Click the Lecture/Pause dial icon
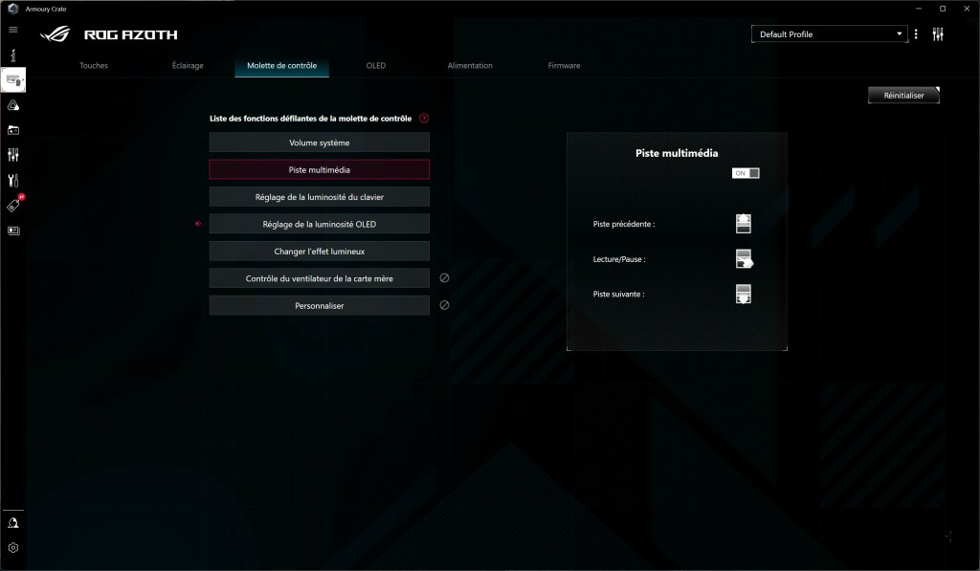Screen dimensions: 980x571 pos(744,258)
